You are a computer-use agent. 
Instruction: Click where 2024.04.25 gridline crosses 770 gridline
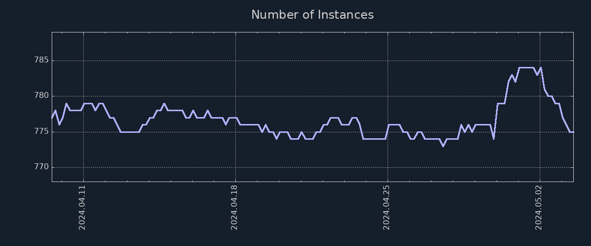388,167
